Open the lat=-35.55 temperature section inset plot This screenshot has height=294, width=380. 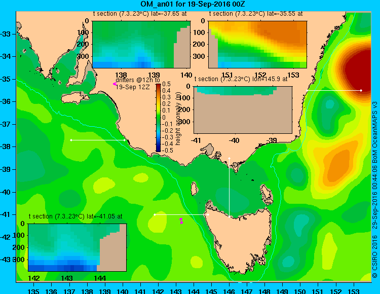(x=257, y=45)
